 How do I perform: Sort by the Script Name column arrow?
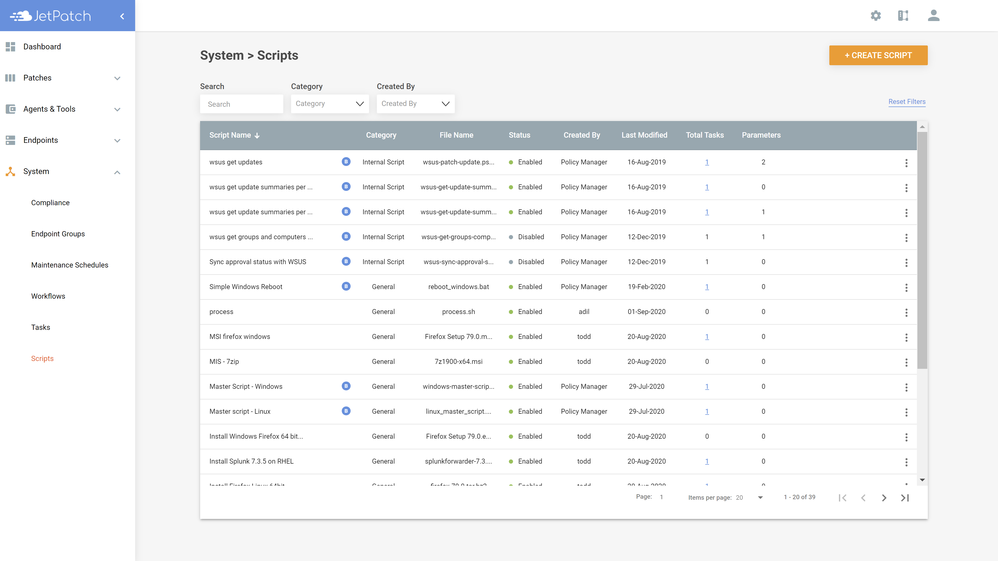click(x=257, y=136)
